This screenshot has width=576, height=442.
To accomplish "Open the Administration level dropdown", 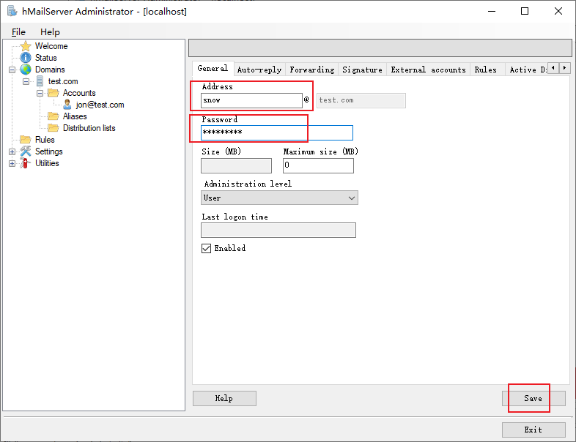I will (x=279, y=198).
